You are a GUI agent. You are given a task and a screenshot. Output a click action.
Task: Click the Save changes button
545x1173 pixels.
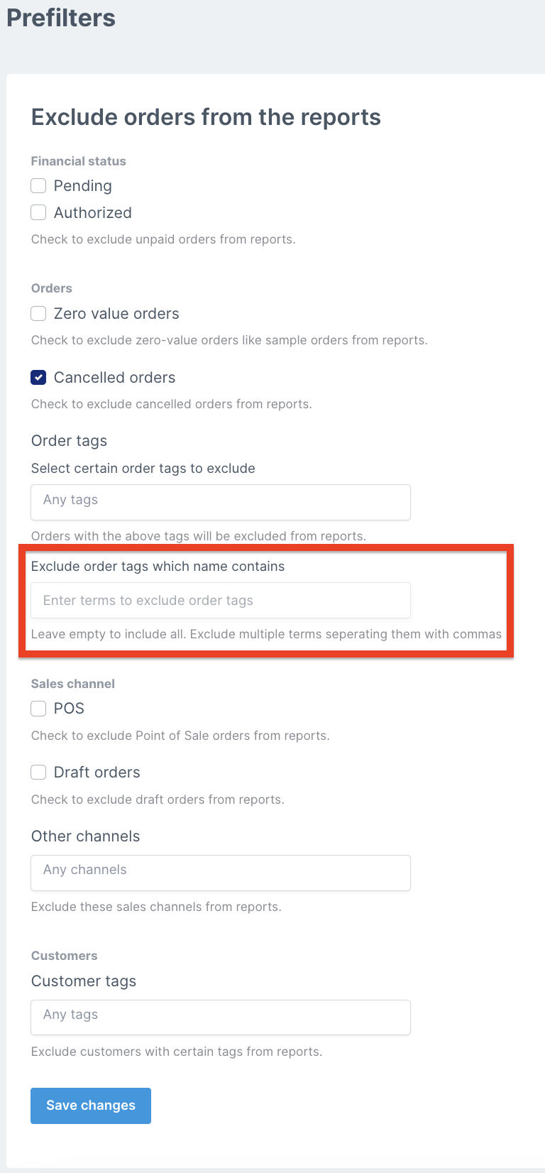[91, 1106]
